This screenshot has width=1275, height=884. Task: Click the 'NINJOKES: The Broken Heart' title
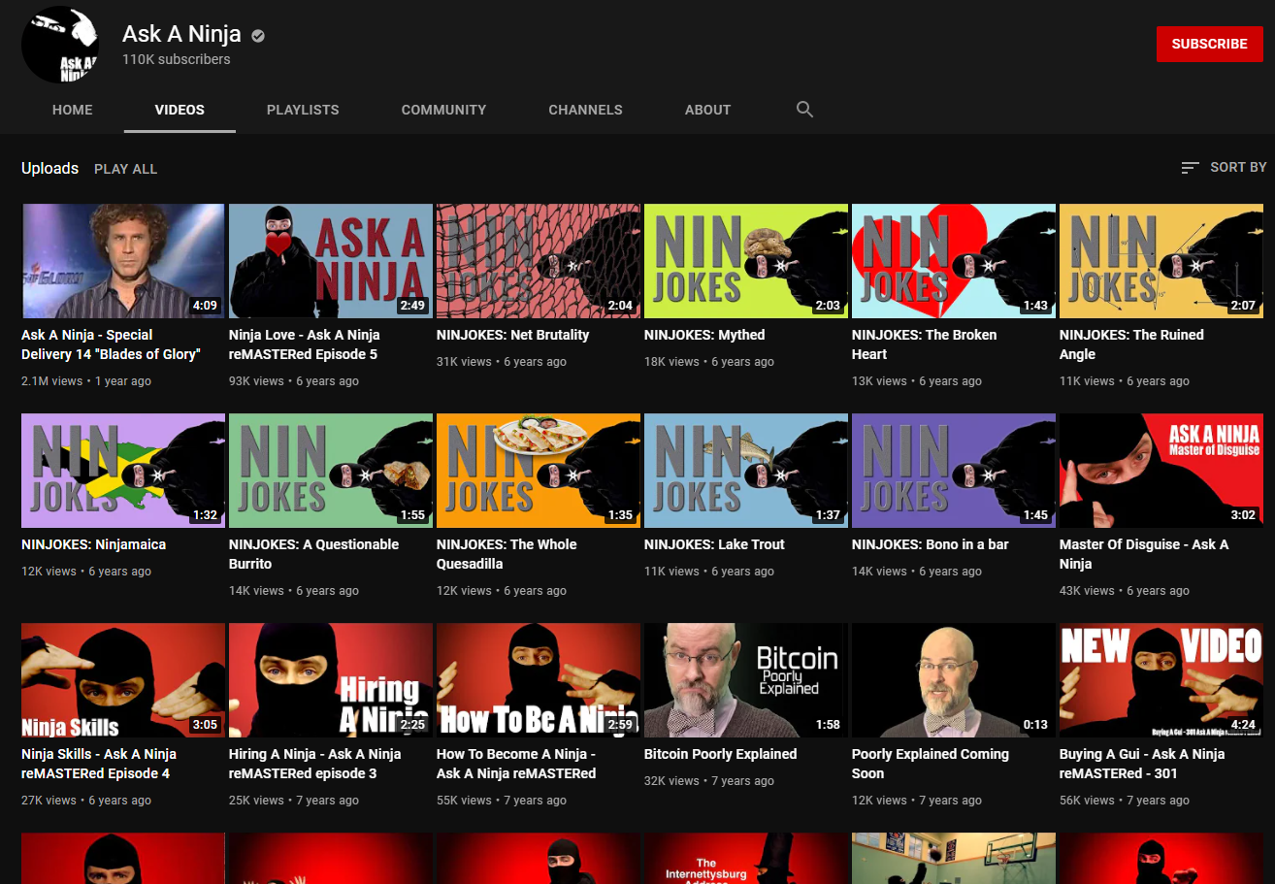(x=924, y=344)
